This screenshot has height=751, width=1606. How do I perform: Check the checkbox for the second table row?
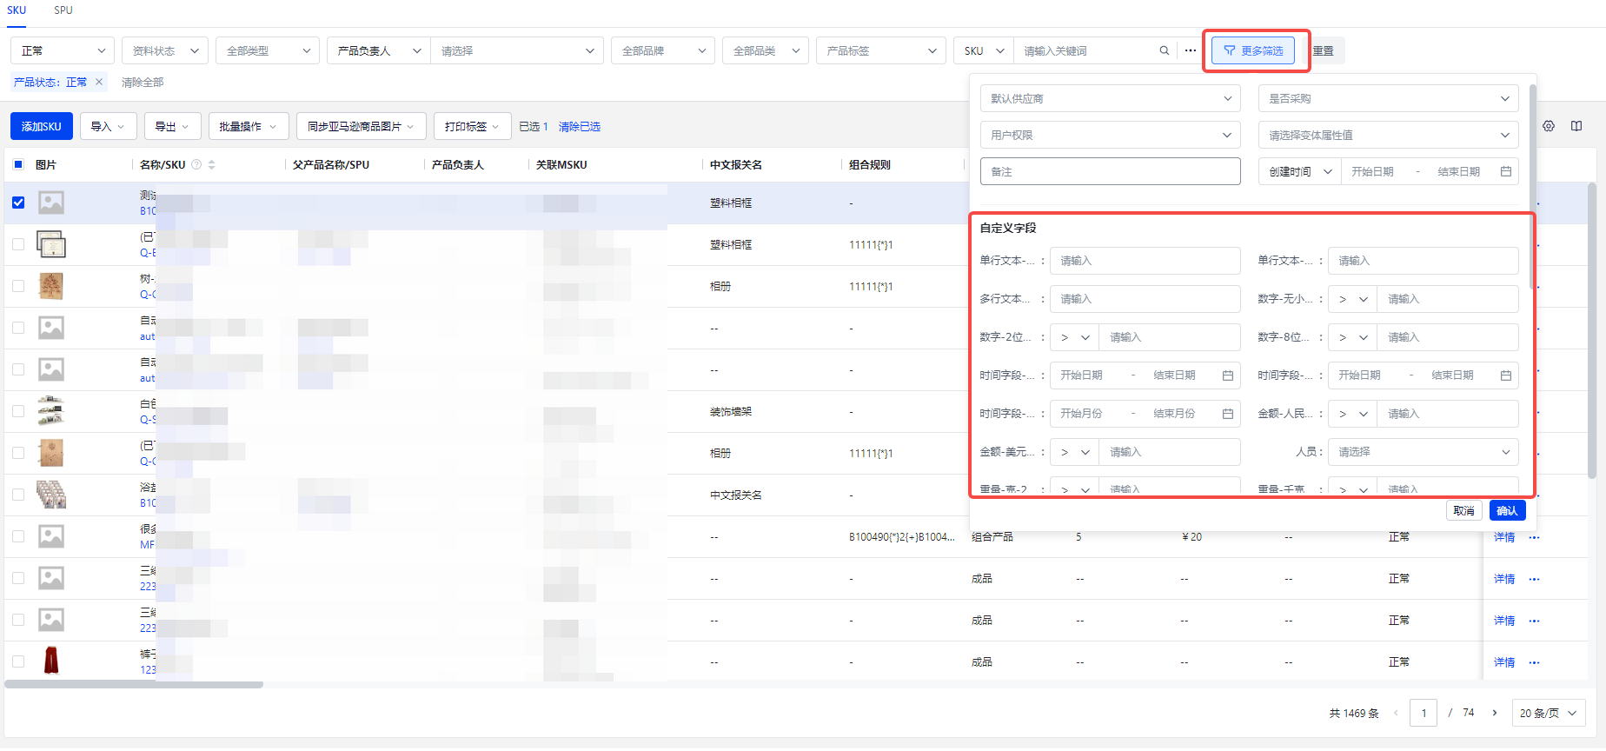tap(18, 244)
